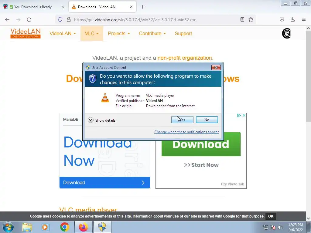311x233 pixels.
Task: Go forward to the next page
Action: pyautogui.click(x=18, y=20)
